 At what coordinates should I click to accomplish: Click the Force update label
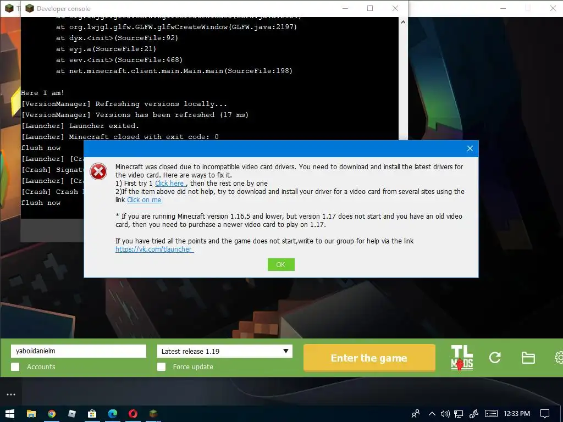pos(193,367)
